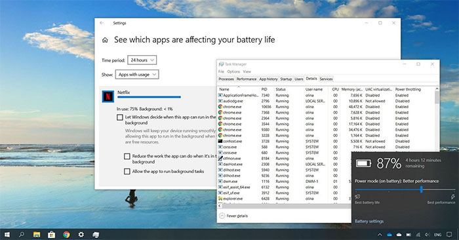Image resolution: width=459 pixels, height=240 pixels.
Task: Click Task Manager title bar icon
Action: (x=222, y=64)
